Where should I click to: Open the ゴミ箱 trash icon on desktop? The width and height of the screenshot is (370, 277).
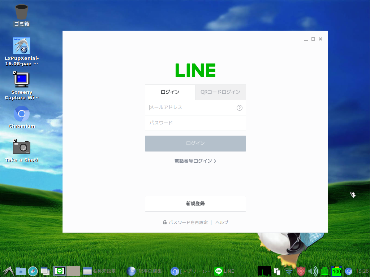(21, 15)
